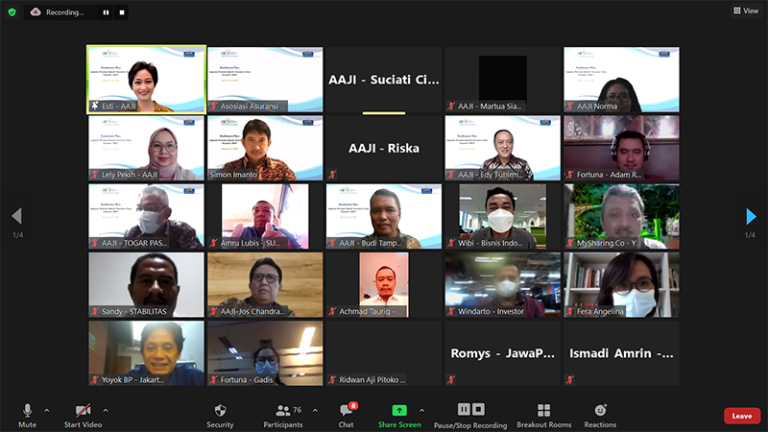This screenshot has height=432, width=768.
Task: Click muted mic icon on Ismadi Amrin tile
Action: 570,379
